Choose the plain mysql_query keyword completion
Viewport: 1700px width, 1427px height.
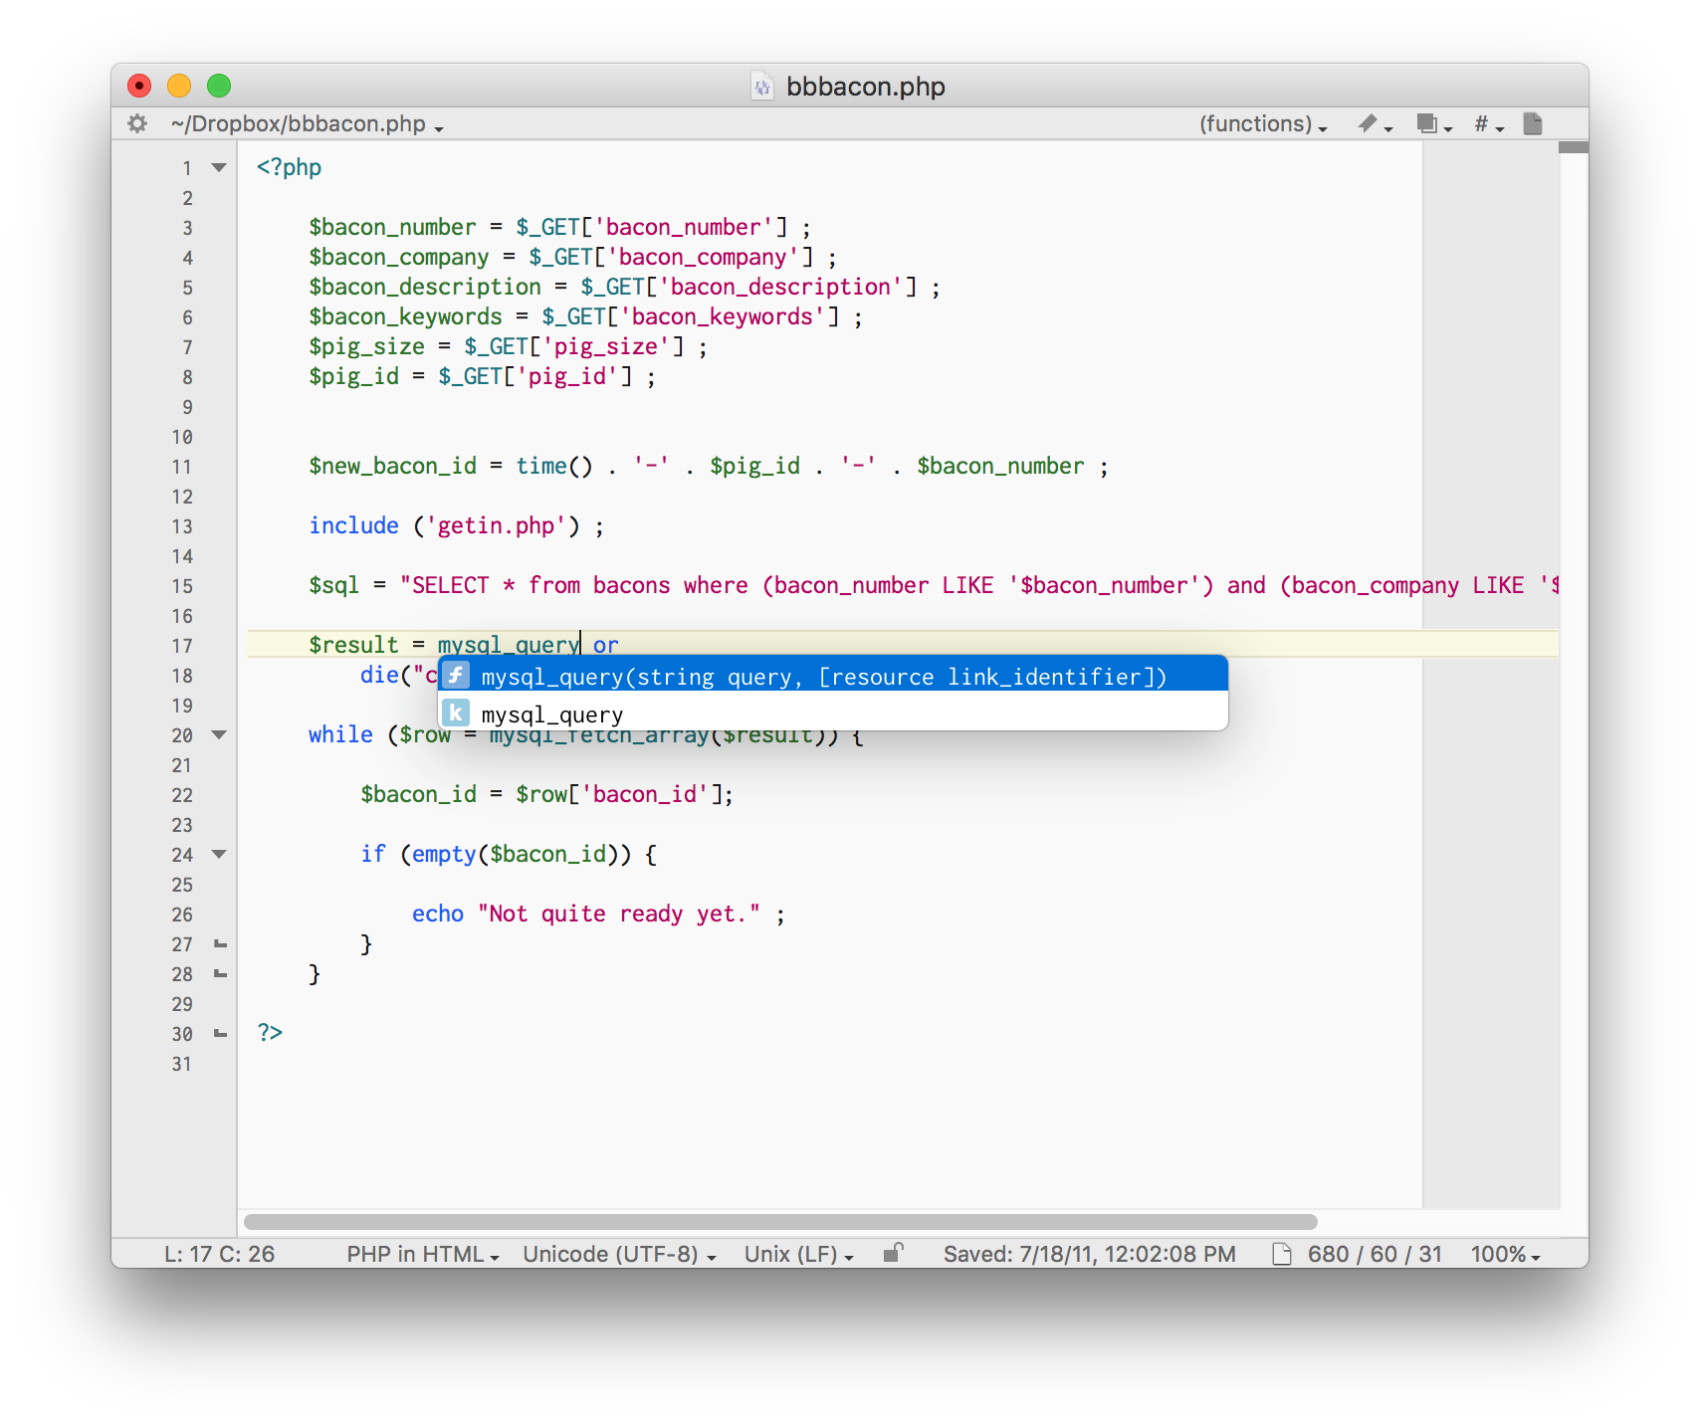pyautogui.click(x=833, y=713)
